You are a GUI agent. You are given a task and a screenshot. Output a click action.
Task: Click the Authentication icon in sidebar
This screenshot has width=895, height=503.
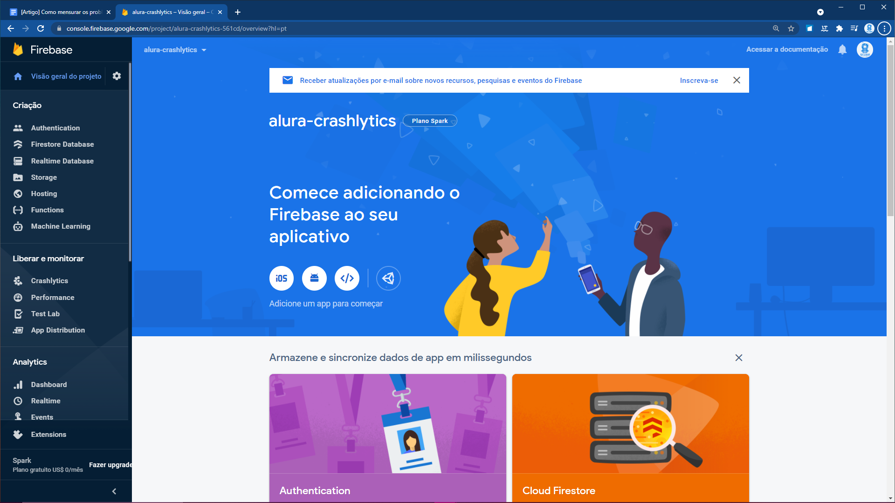[18, 128]
